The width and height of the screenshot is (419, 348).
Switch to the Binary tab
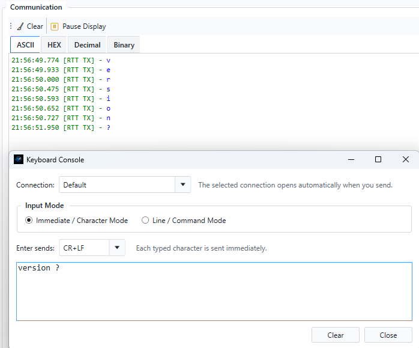click(x=124, y=45)
